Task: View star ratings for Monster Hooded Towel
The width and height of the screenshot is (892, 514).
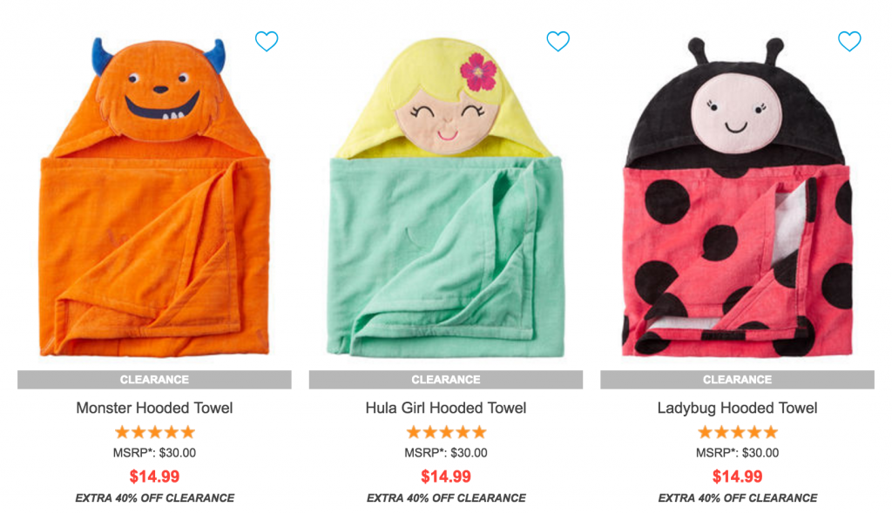Action: pyautogui.click(x=155, y=433)
